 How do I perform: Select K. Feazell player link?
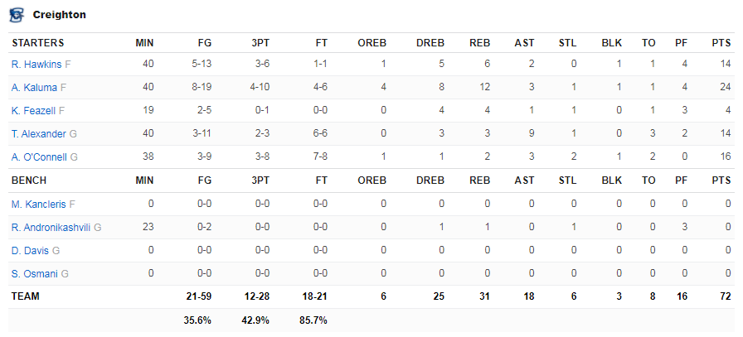(x=34, y=111)
